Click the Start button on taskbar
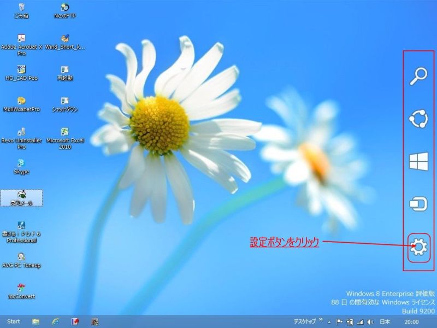 [14, 321]
